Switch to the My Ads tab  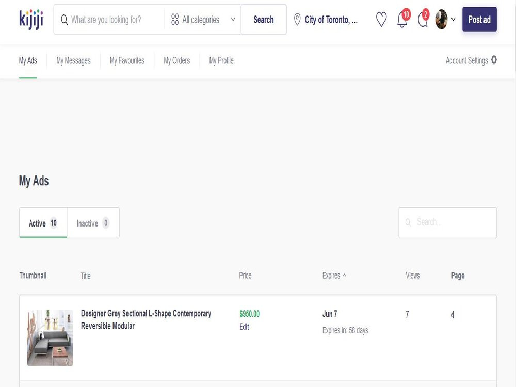point(28,60)
